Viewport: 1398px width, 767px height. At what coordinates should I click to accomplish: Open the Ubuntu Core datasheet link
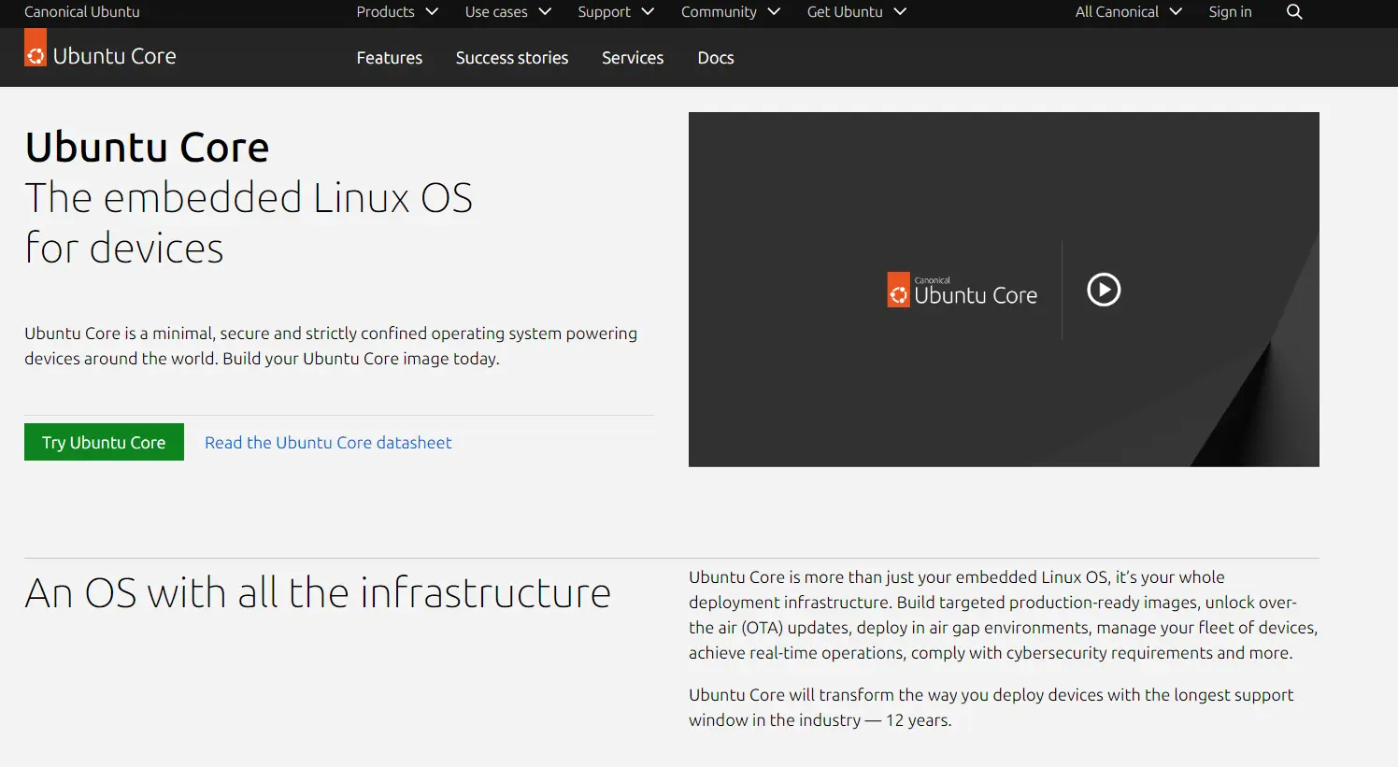tap(327, 442)
